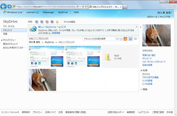Refresh the page with reload icon
The image size is (177, 116).
click(x=83, y=7)
